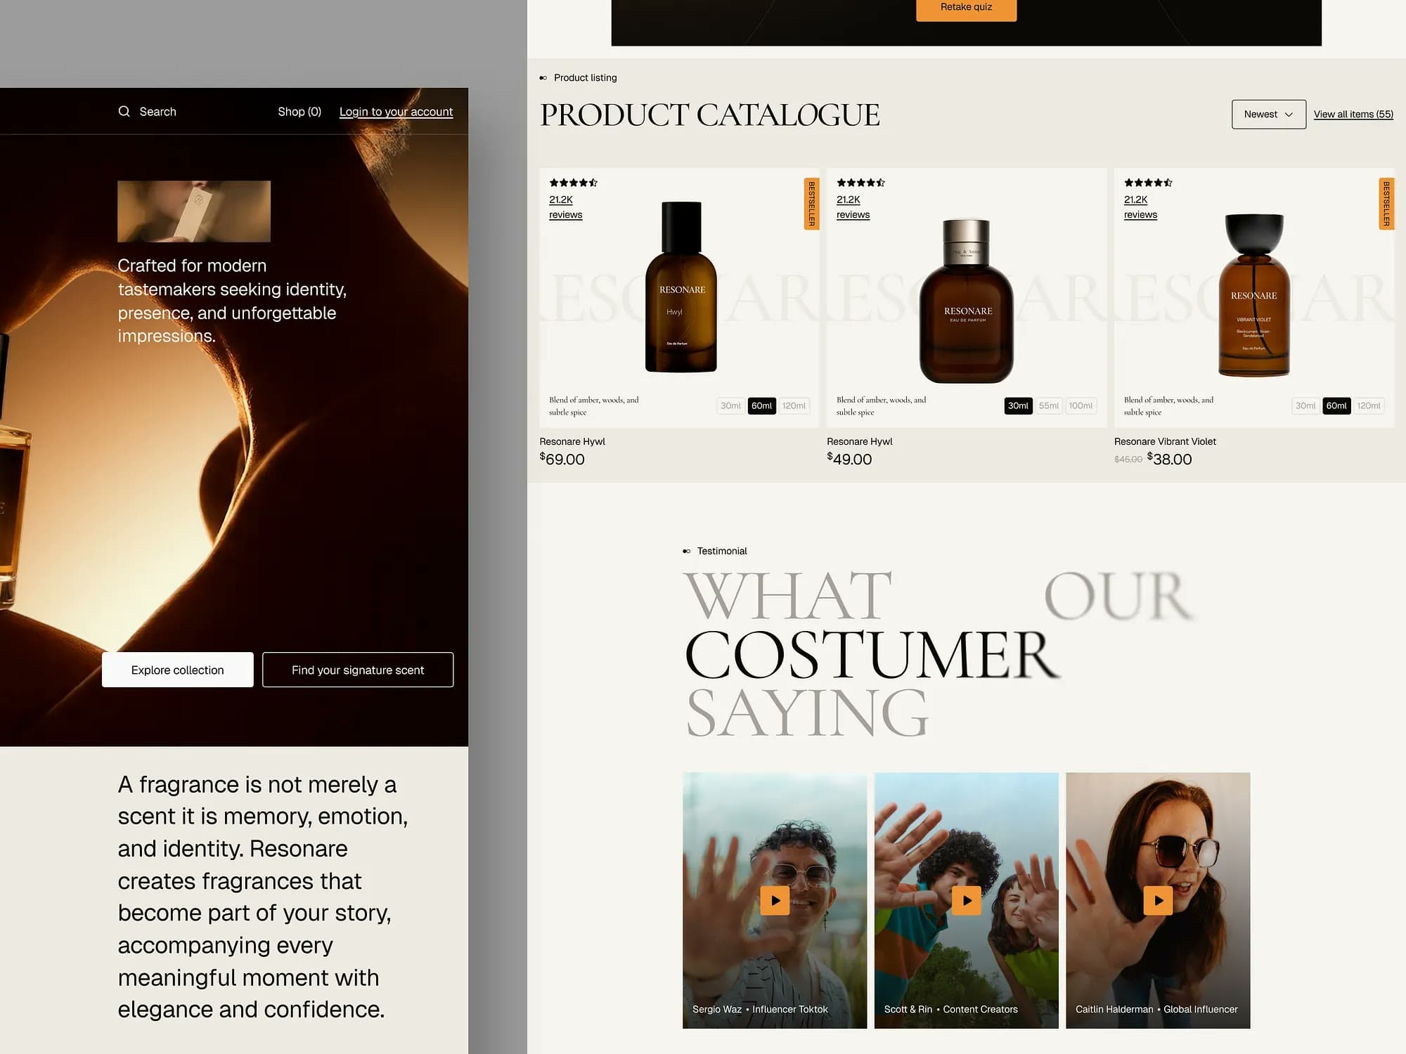Viewport: 1406px width, 1054px height.
Task: Select 30ml size on $49.00 Resonare Hywl
Action: (1018, 405)
